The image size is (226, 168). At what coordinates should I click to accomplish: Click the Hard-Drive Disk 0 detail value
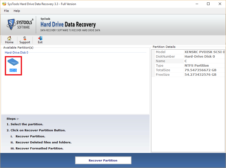200,57
